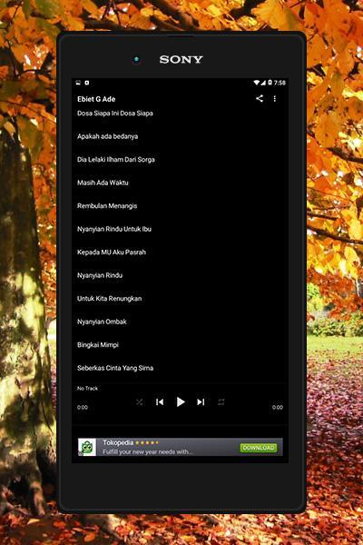
Task: Open Nyanyian Rindu Untuk Ibu
Action: (x=180, y=229)
